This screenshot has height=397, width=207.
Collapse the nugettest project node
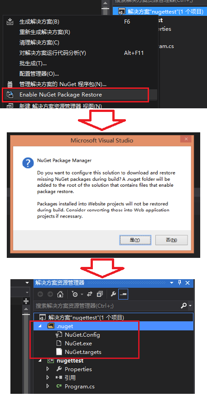coord(40,361)
